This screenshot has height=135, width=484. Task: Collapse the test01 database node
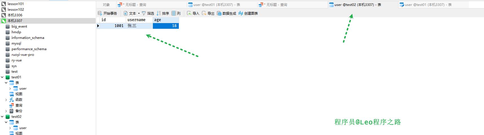pyautogui.click(x=2, y=77)
